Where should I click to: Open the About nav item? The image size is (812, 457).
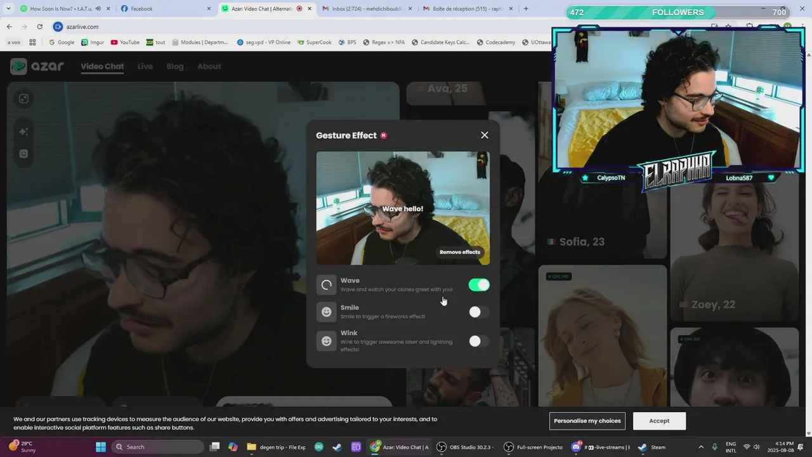point(209,66)
